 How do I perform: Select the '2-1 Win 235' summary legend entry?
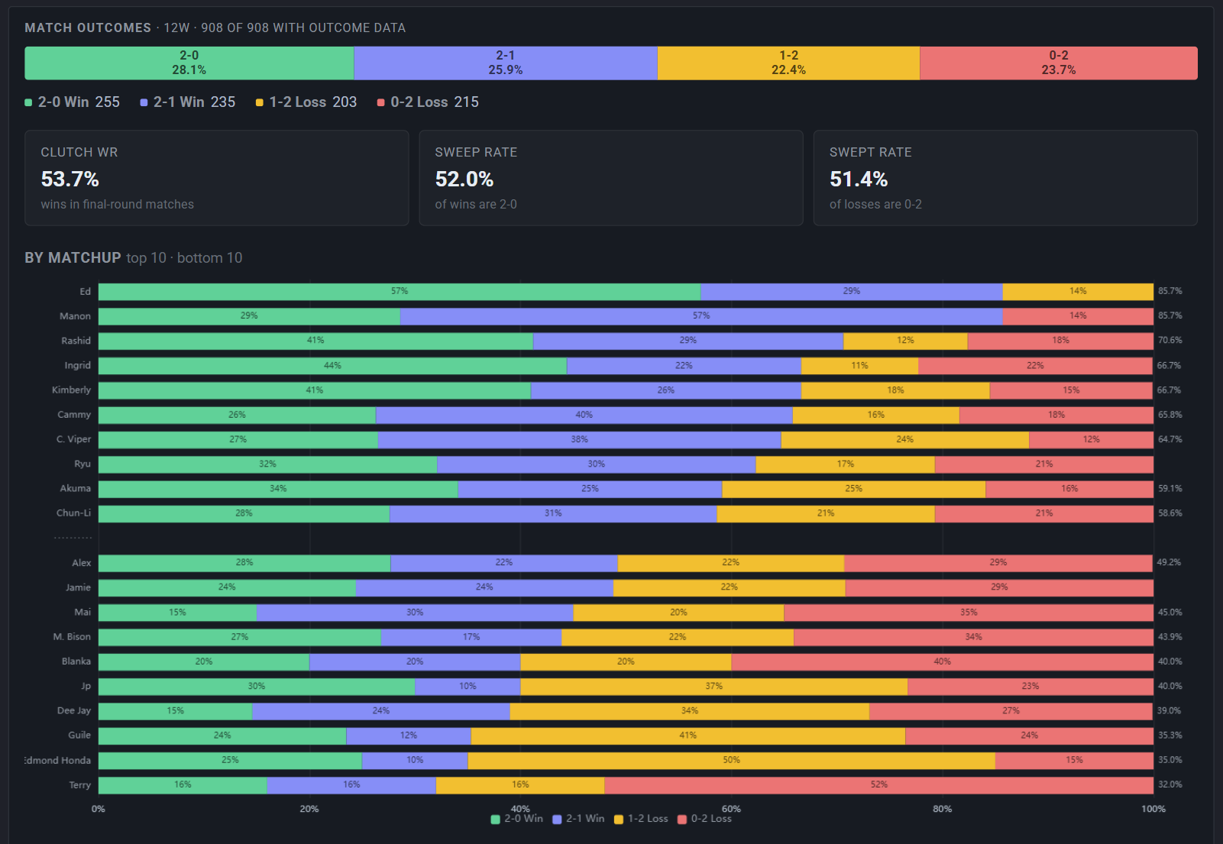[x=188, y=102]
